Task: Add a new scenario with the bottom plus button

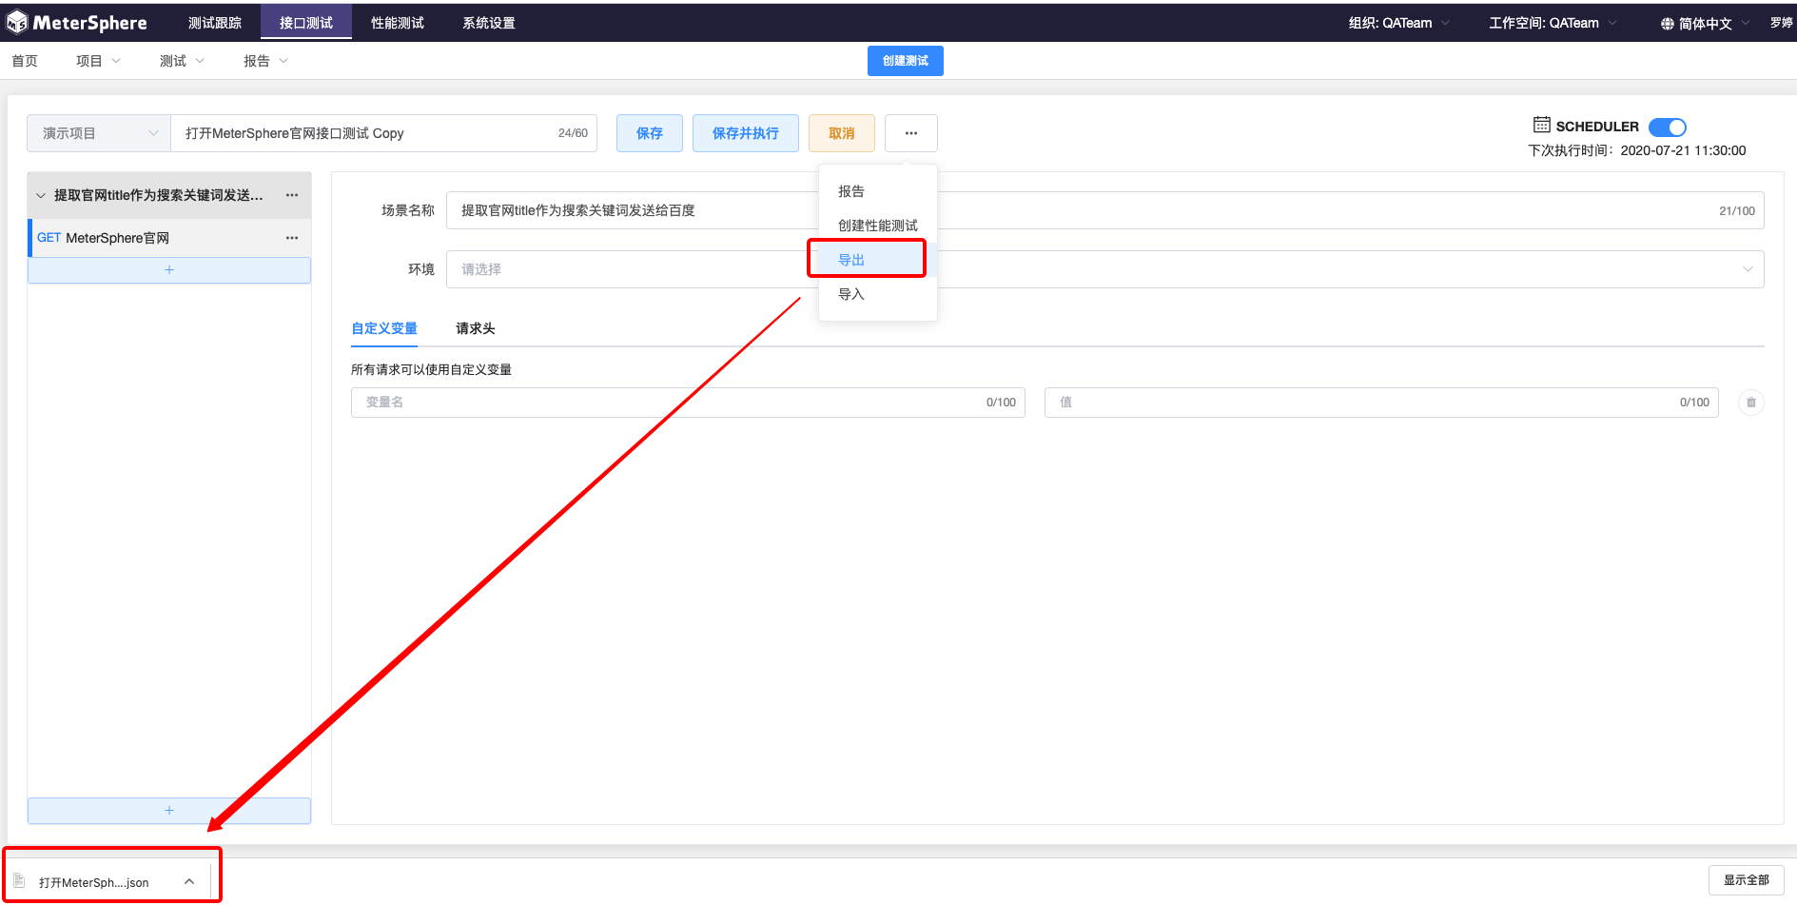Action: (x=169, y=811)
